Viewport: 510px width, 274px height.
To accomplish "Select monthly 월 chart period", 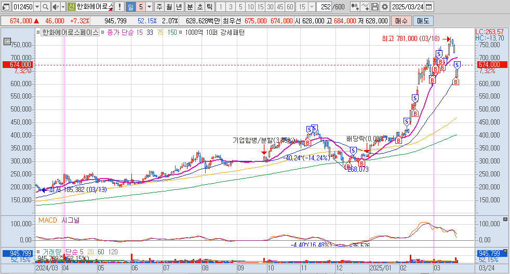I will click(x=169, y=7).
